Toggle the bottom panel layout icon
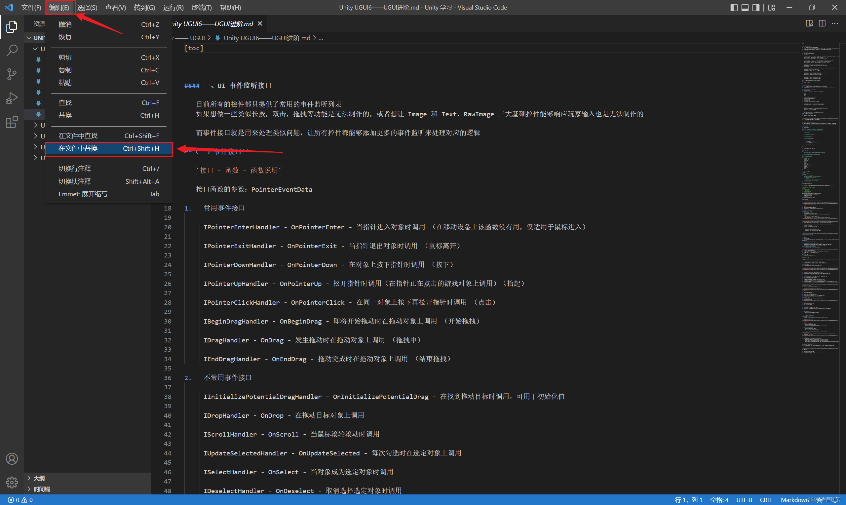This screenshot has width=846, height=505. [745, 8]
